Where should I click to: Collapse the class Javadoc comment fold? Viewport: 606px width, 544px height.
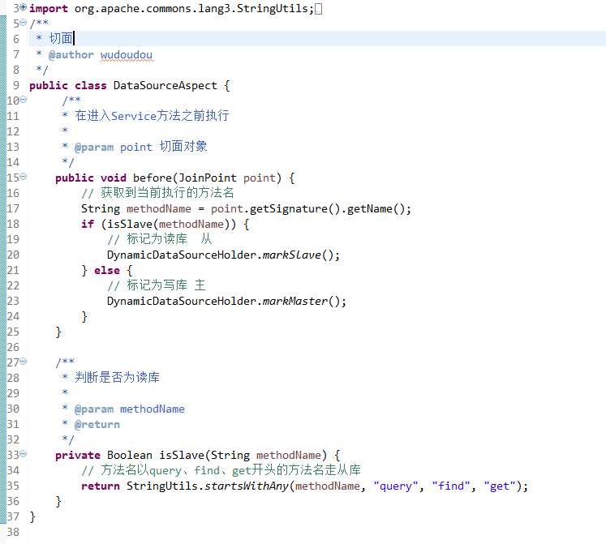[24, 23]
